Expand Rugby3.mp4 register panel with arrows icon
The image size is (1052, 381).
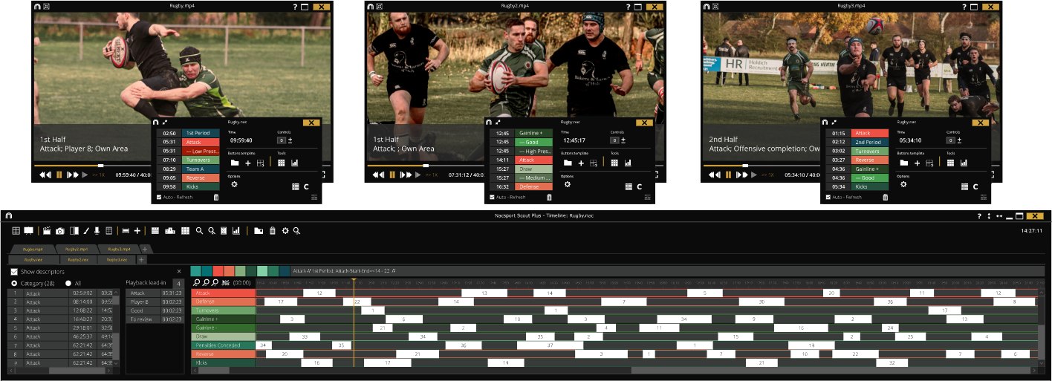[x=834, y=122]
